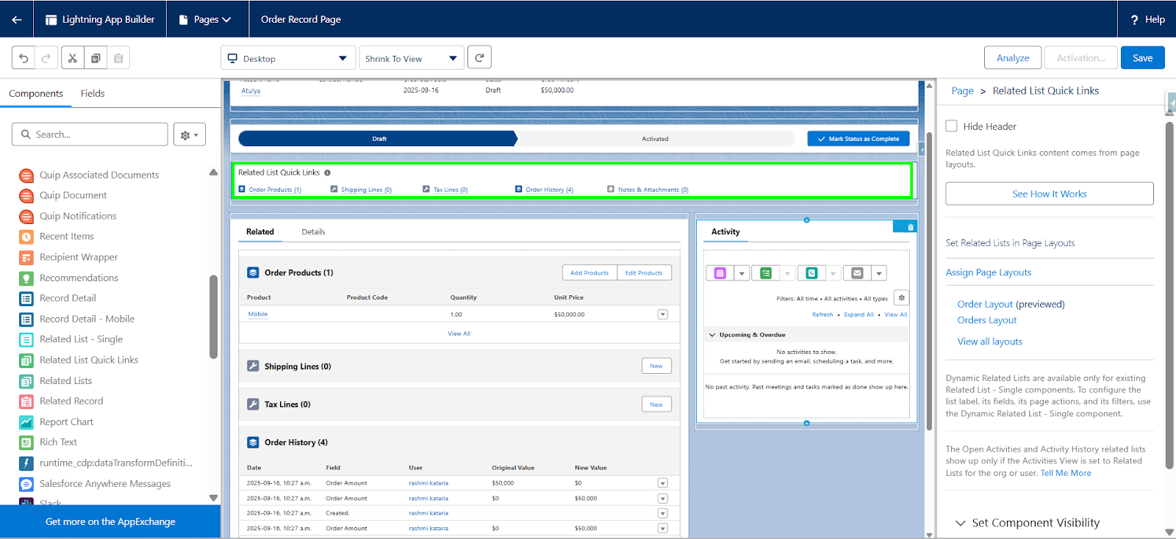Expand Set Component Visibility section
The image size is (1176, 539).
coord(1028,523)
